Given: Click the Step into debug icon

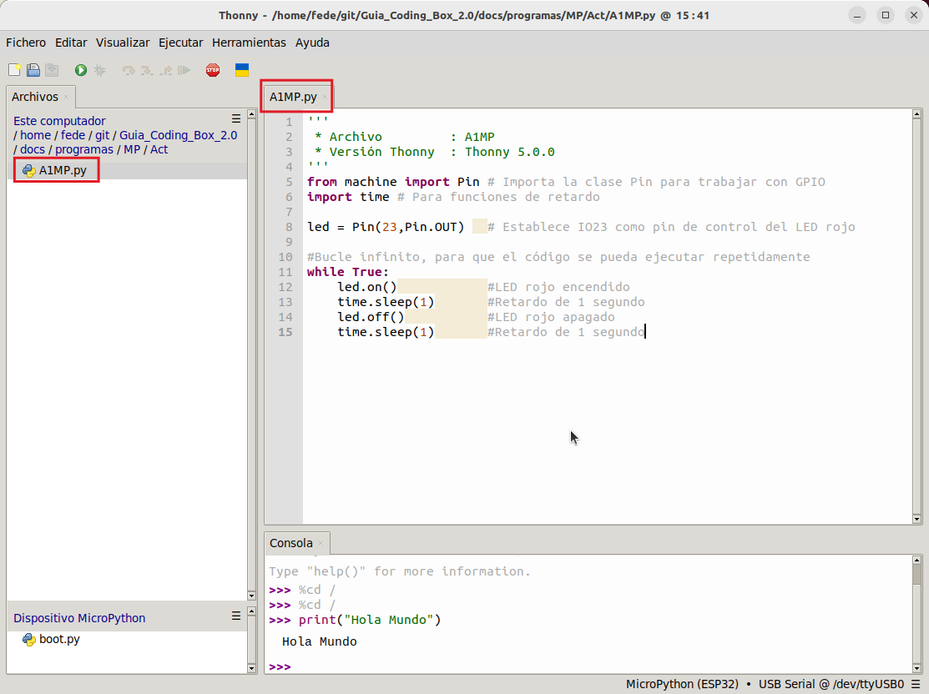Looking at the screenshot, I should tap(147, 70).
